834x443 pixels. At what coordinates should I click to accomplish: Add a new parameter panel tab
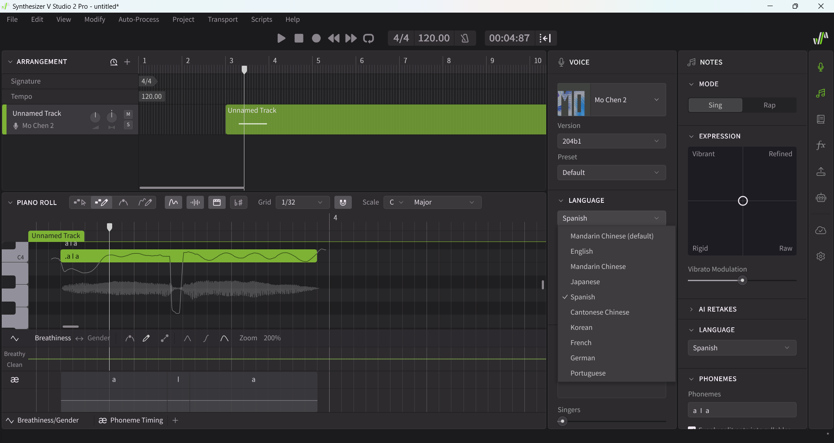pos(175,420)
